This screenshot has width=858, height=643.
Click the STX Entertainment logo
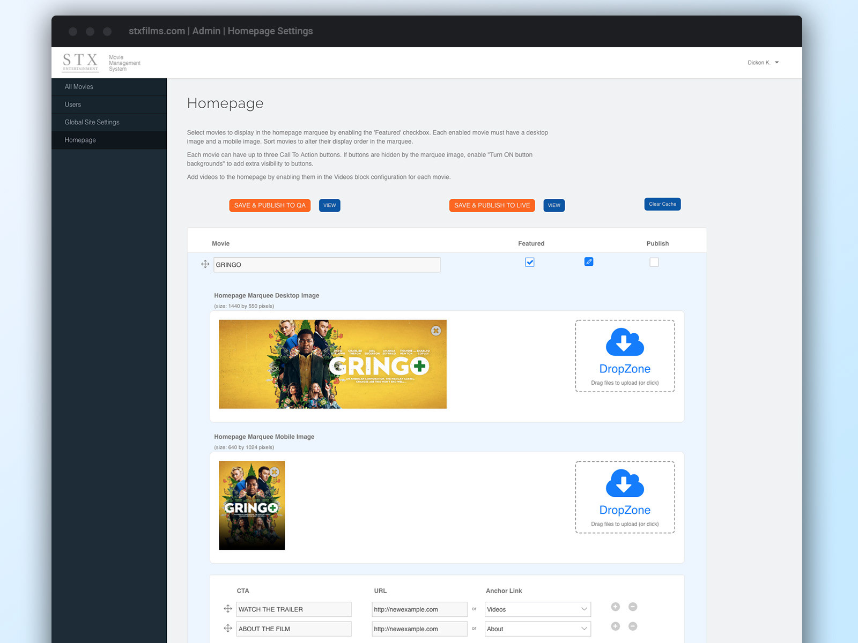point(80,62)
